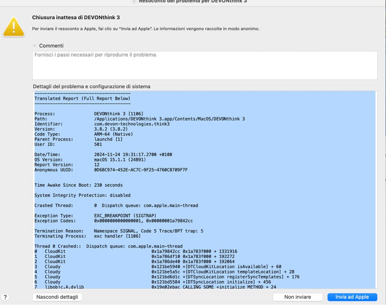This screenshot has width=386, height=305.
Task: Click the Anonymous UUID line
Action: click(111, 170)
